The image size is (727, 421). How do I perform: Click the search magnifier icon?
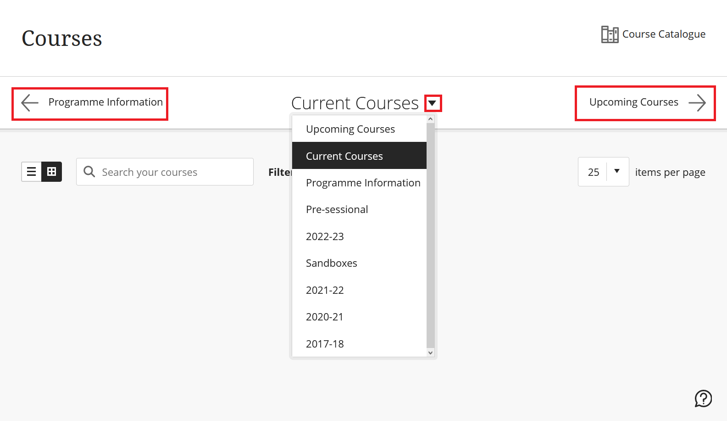[89, 171]
